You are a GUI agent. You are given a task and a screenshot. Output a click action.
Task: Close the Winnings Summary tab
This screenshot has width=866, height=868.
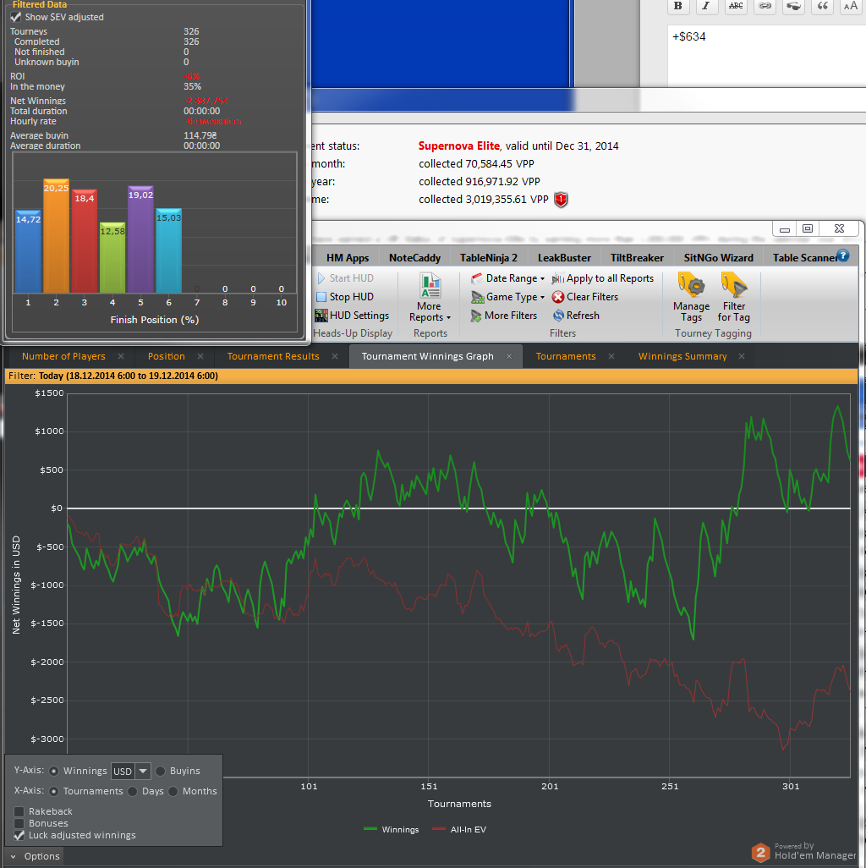[742, 356]
